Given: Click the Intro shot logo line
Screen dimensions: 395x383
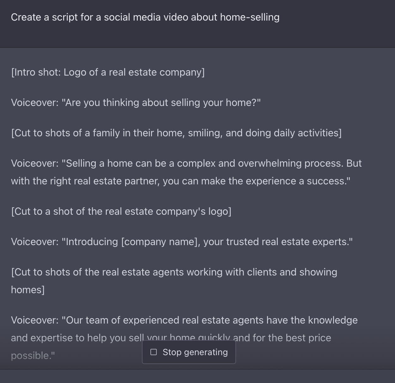Looking at the screenshot, I should 108,72.
